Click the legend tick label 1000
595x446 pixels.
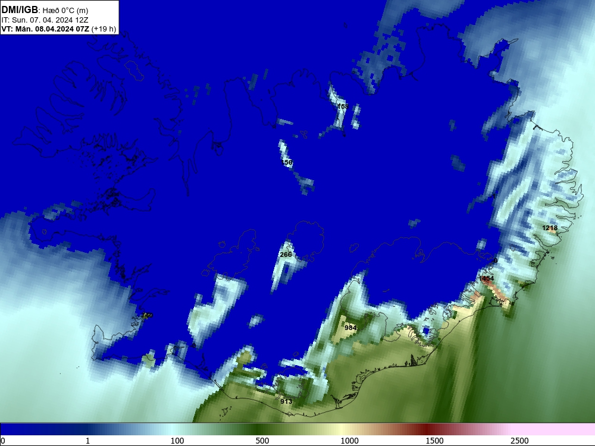pyautogui.click(x=349, y=441)
